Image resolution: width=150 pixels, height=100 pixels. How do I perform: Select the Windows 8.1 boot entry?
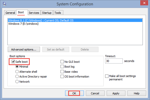75,20
